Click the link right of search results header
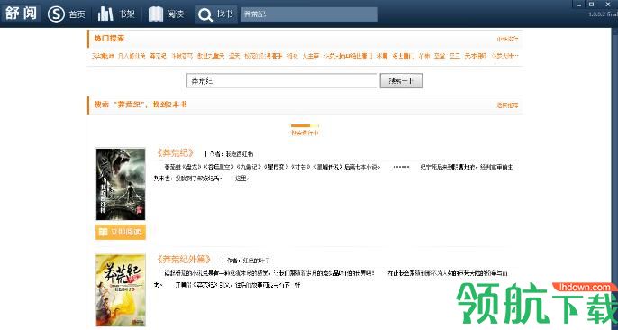Viewport: 618px width, 330px height. pos(508,105)
